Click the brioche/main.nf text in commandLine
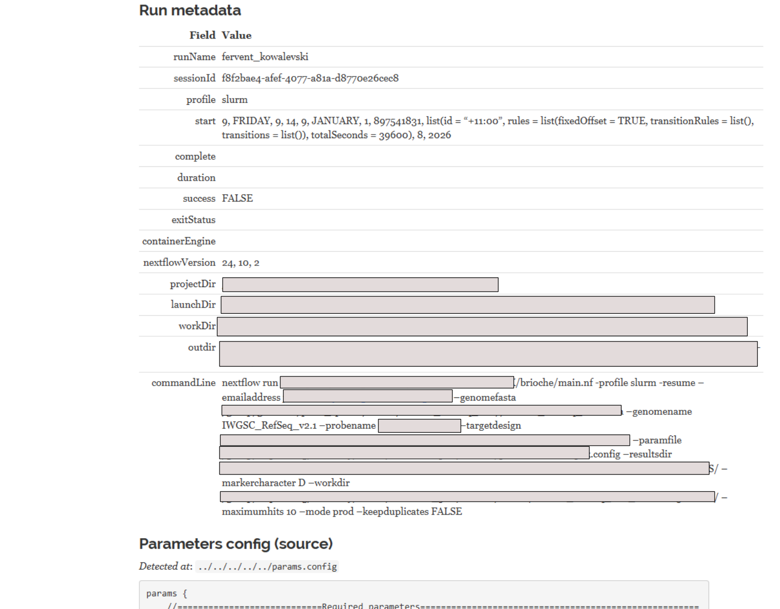The image size is (780, 609). [x=554, y=383]
